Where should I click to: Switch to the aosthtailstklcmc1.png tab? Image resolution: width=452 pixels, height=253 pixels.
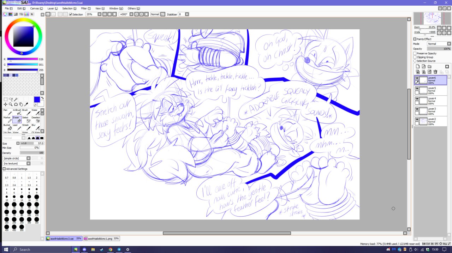coord(101,239)
